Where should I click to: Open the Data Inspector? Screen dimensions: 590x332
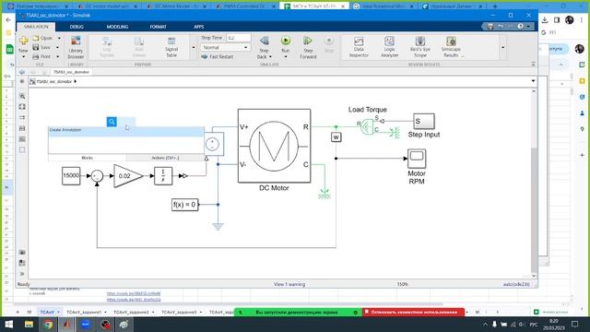tap(359, 47)
